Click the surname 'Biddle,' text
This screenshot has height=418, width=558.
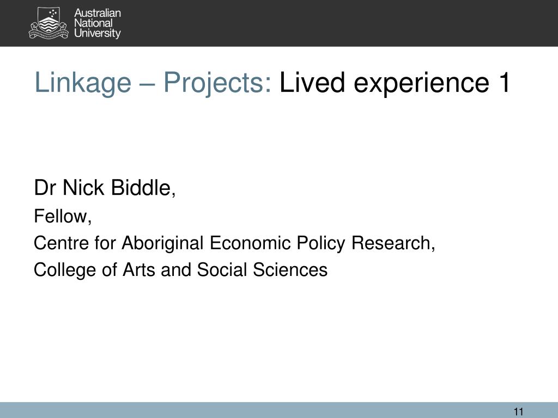tap(143, 187)
